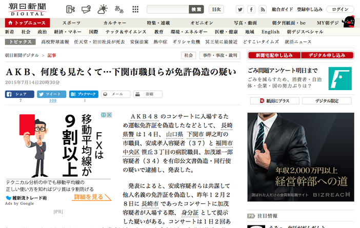360x228 pixels.
Task: Click the 目次 button
Action: click(x=216, y=9)
